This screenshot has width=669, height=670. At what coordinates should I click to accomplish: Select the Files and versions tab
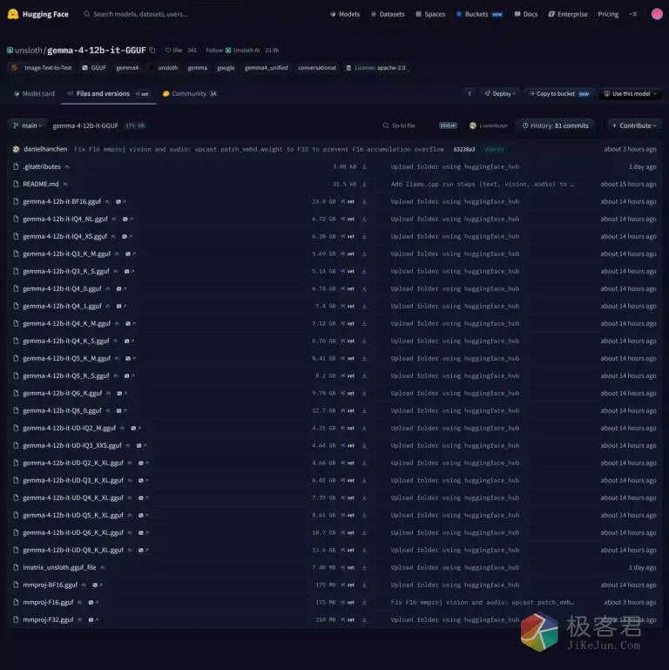(x=109, y=93)
